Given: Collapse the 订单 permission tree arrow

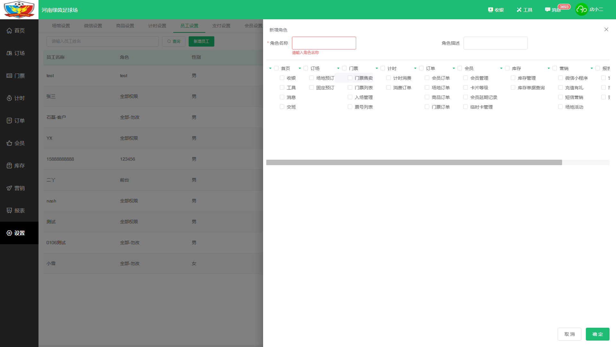Looking at the screenshot, I should click(415, 68).
